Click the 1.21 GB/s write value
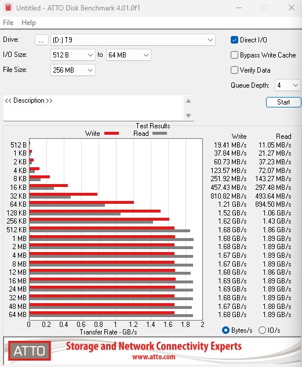Image resolution: width=302 pixels, height=367 pixels. (x=232, y=204)
